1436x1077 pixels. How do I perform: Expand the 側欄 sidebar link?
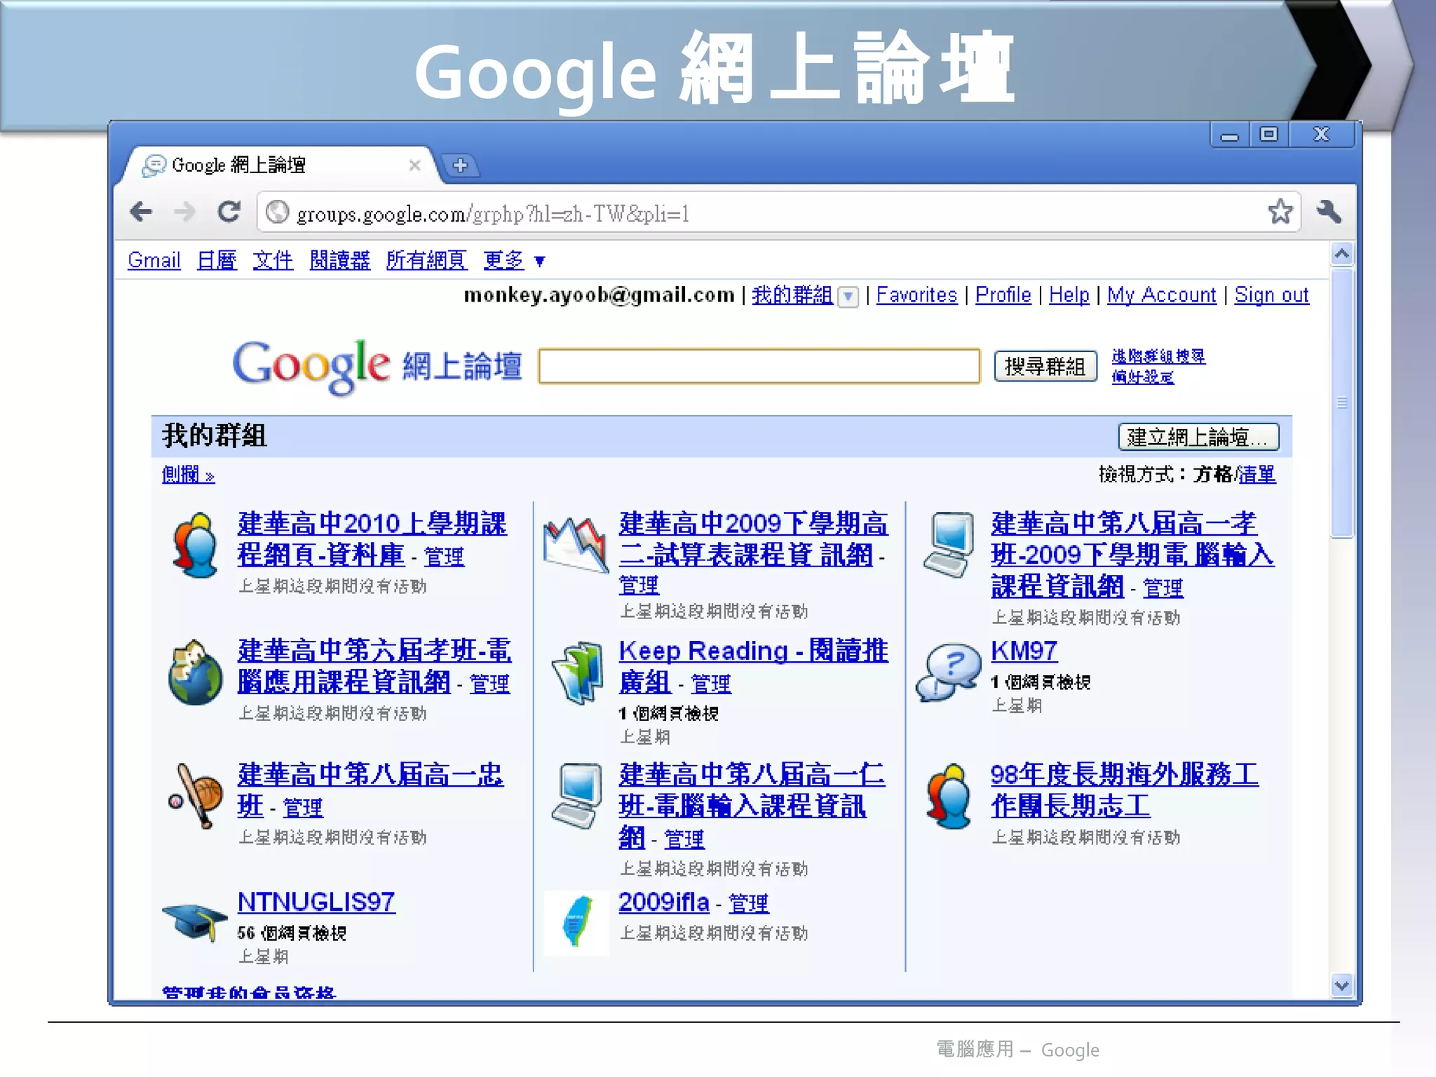point(188,475)
